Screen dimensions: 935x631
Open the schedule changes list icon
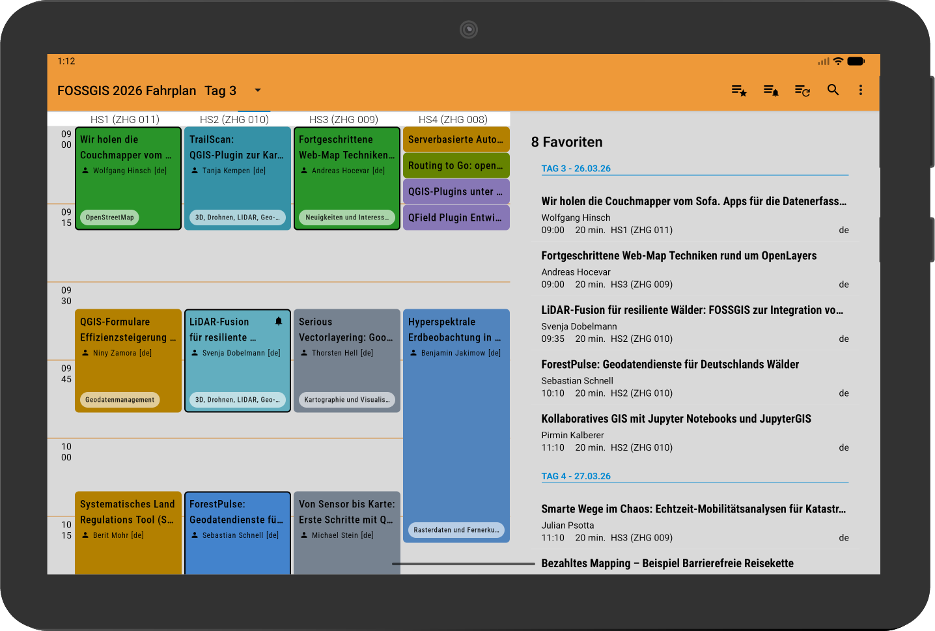(802, 91)
